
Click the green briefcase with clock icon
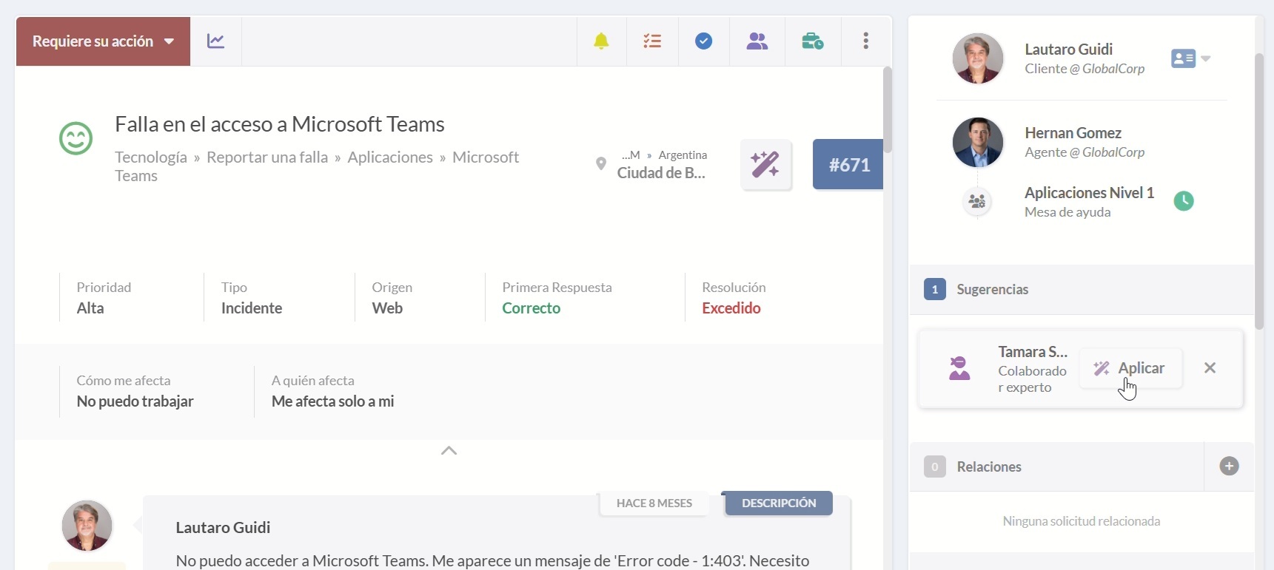click(x=813, y=41)
